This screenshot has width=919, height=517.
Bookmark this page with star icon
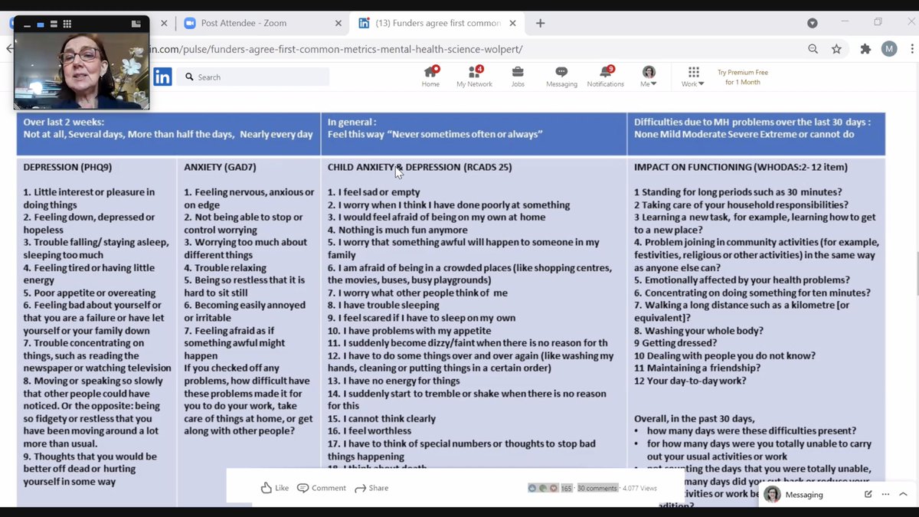(836, 49)
